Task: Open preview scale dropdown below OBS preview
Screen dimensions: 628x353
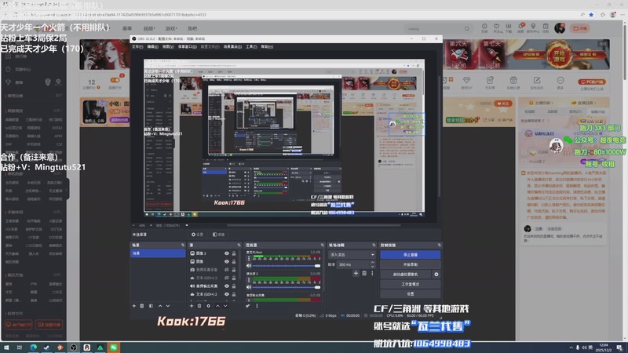Action: (x=187, y=225)
